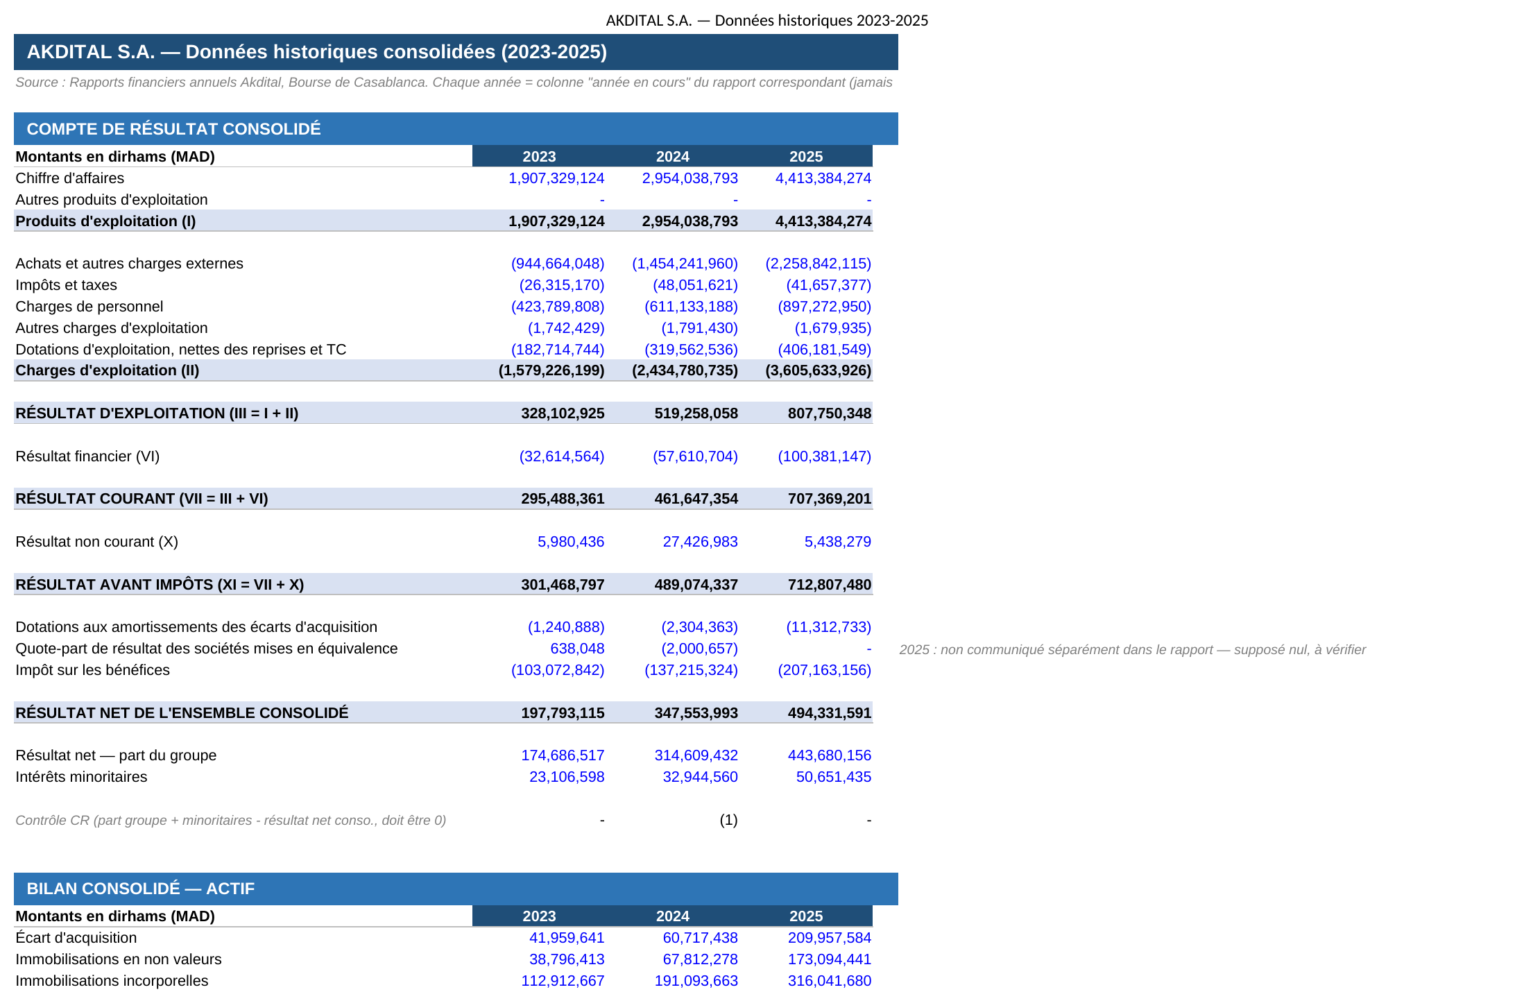Click 'RÉSULTAT NET DE L'ENSEMBLE CONSOLIDÉ' label

[182, 713]
